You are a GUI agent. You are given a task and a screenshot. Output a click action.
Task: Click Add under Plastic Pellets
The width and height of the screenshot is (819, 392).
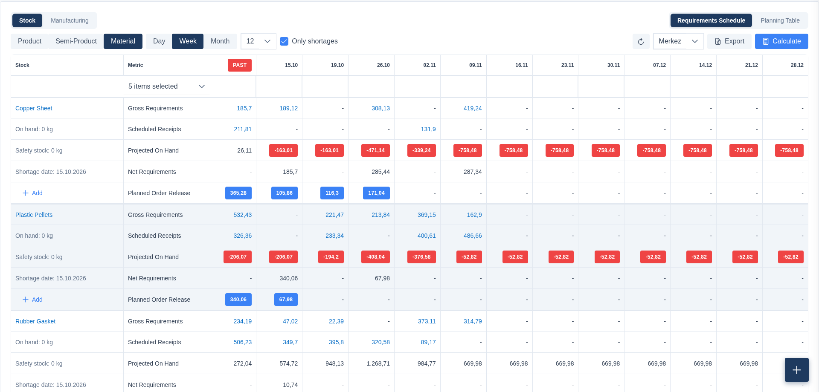pos(32,300)
